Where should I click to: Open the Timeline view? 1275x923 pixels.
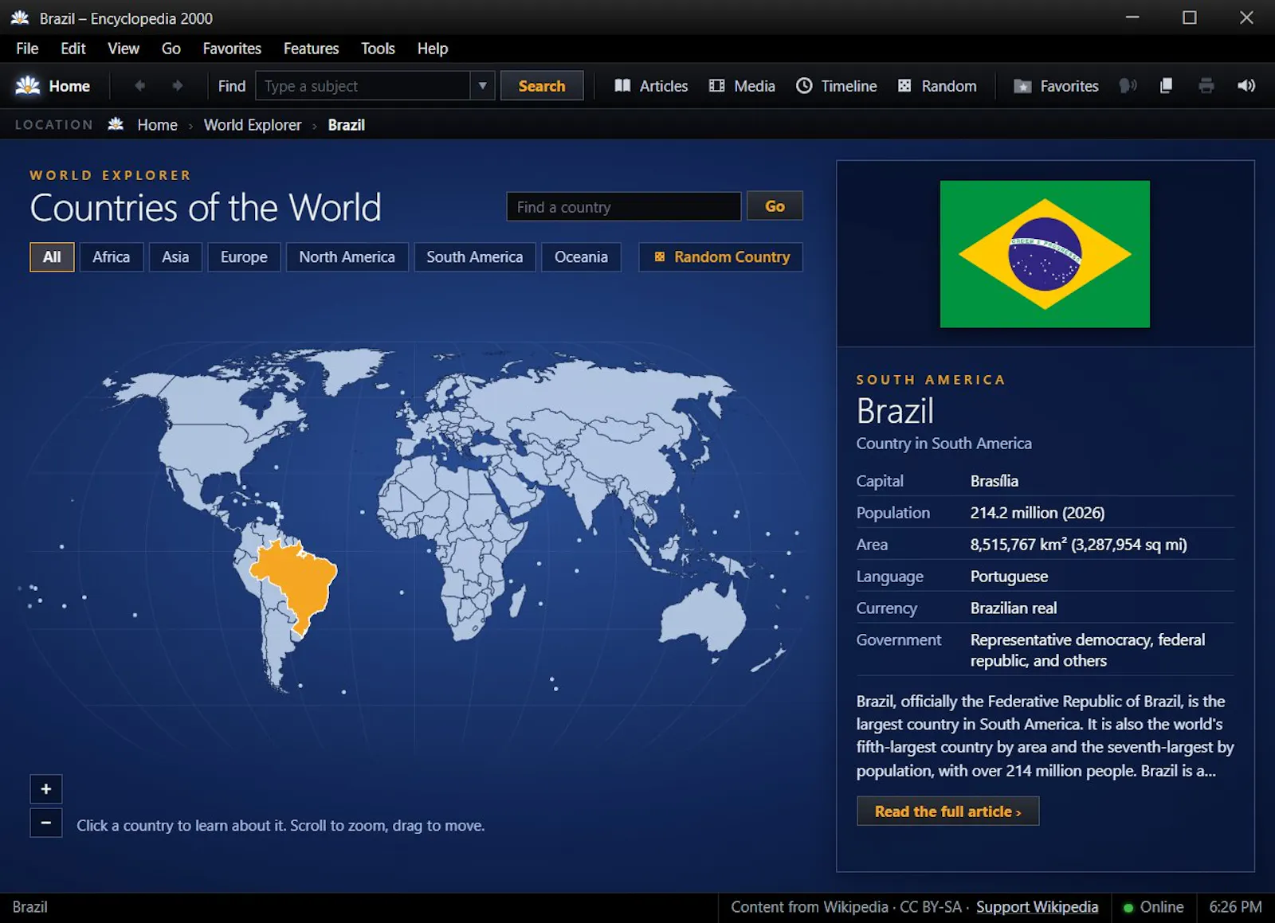[x=837, y=86]
